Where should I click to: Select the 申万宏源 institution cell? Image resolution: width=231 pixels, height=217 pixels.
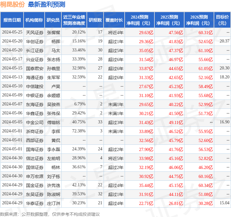point(35,176)
